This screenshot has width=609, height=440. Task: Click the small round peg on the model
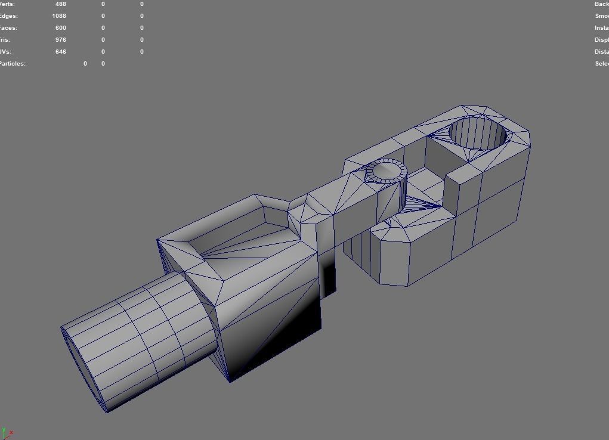click(386, 171)
